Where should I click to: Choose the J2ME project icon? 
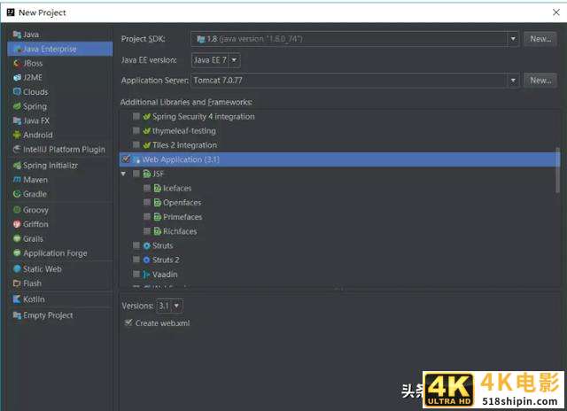(17, 77)
